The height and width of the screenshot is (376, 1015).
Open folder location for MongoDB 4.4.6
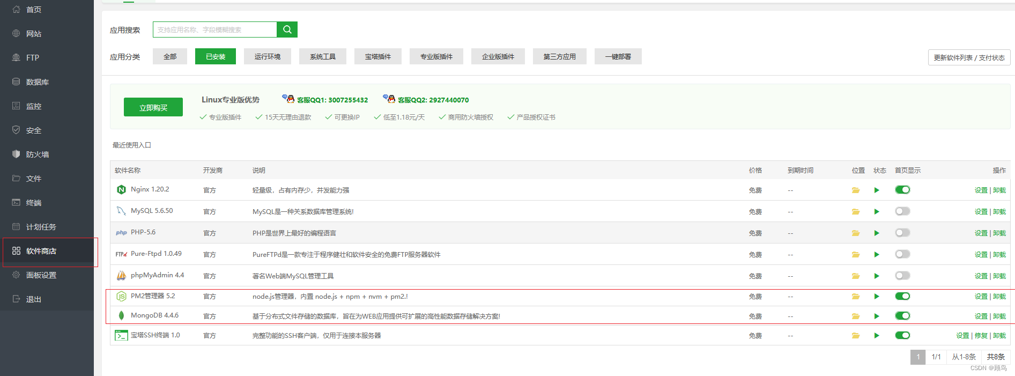(x=856, y=316)
